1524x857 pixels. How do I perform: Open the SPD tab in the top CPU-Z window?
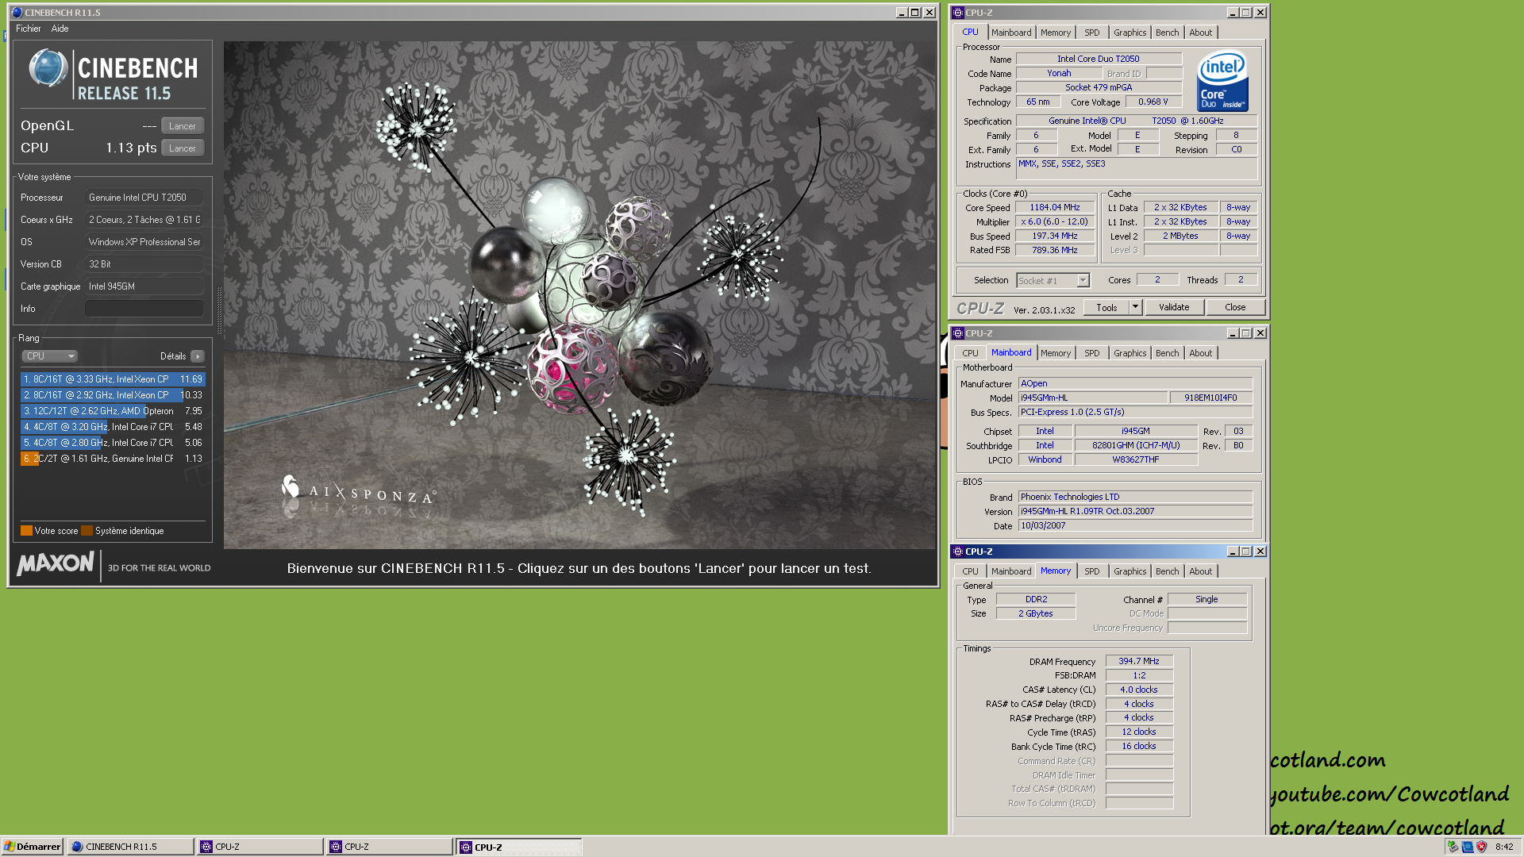(1092, 33)
